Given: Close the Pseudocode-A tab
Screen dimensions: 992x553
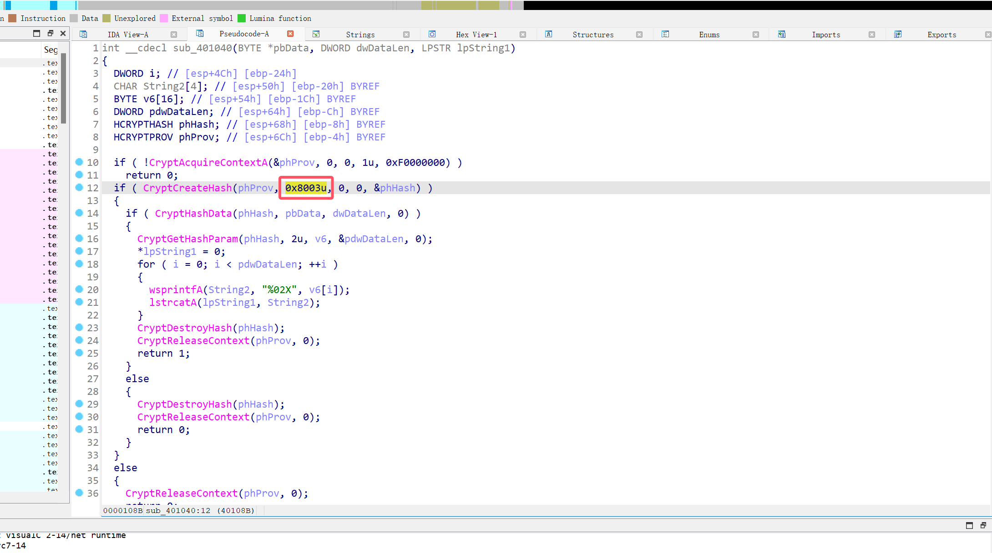Looking at the screenshot, I should click(290, 34).
